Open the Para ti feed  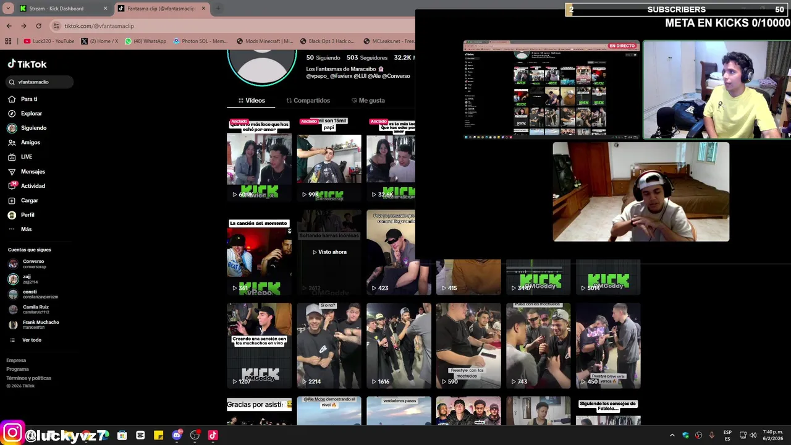point(22,99)
